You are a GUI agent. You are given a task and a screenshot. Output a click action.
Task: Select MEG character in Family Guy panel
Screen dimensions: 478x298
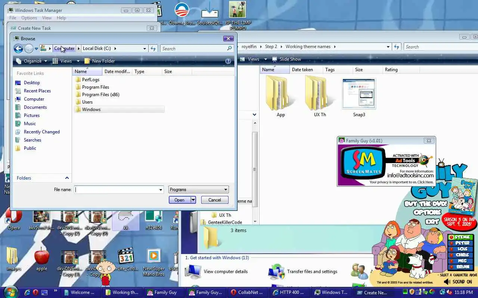461,261
